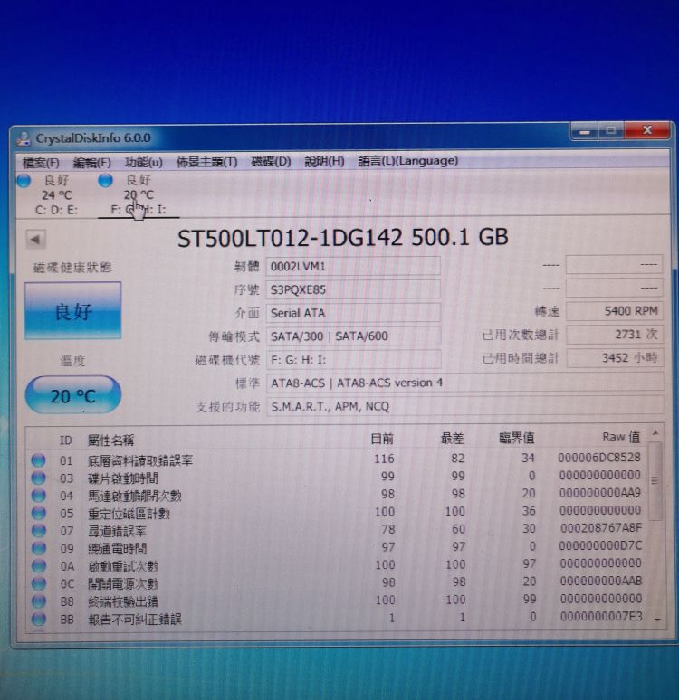Click the status dot of attribute 03
The height and width of the screenshot is (700, 679).
pos(38,478)
